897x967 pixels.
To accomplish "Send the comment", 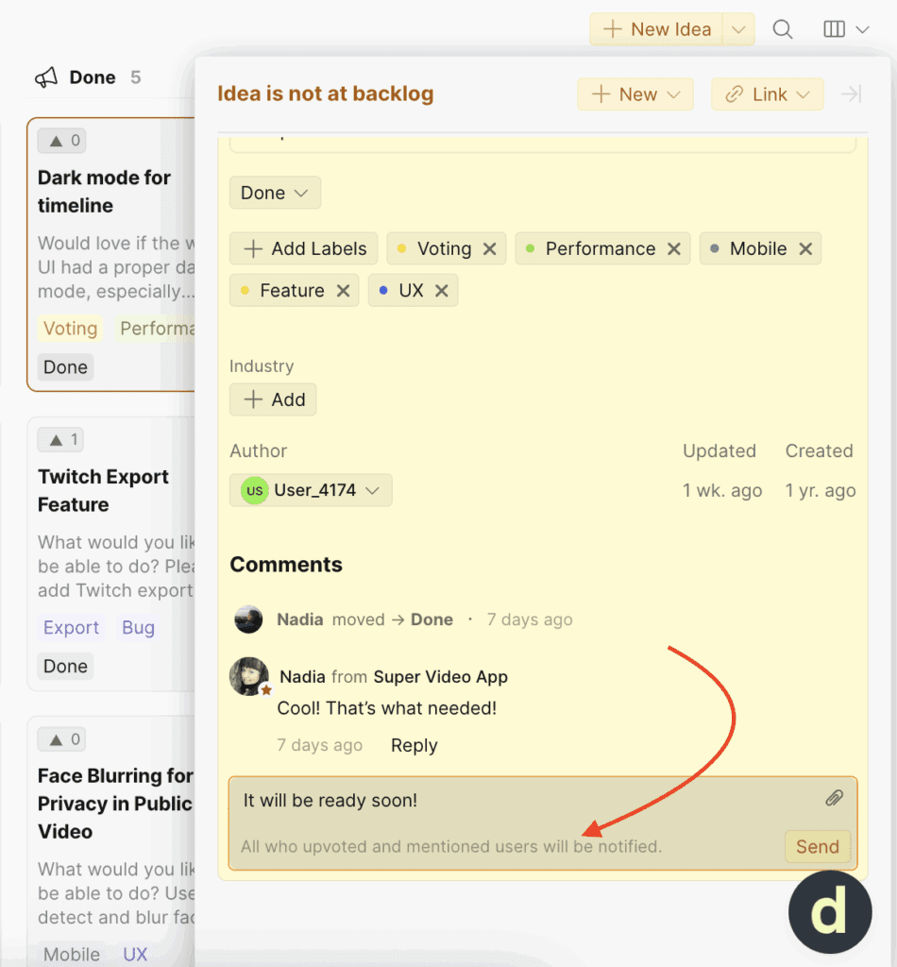I will (x=817, y=846).
